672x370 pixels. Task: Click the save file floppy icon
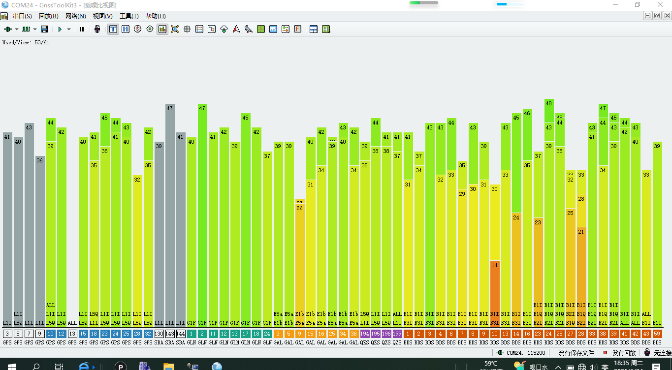click(x=44, y=29)
